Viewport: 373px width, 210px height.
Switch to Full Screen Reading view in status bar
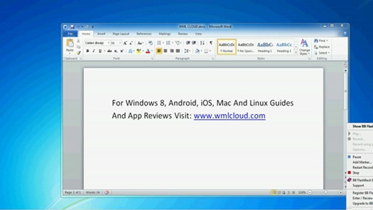click(279, 192)
